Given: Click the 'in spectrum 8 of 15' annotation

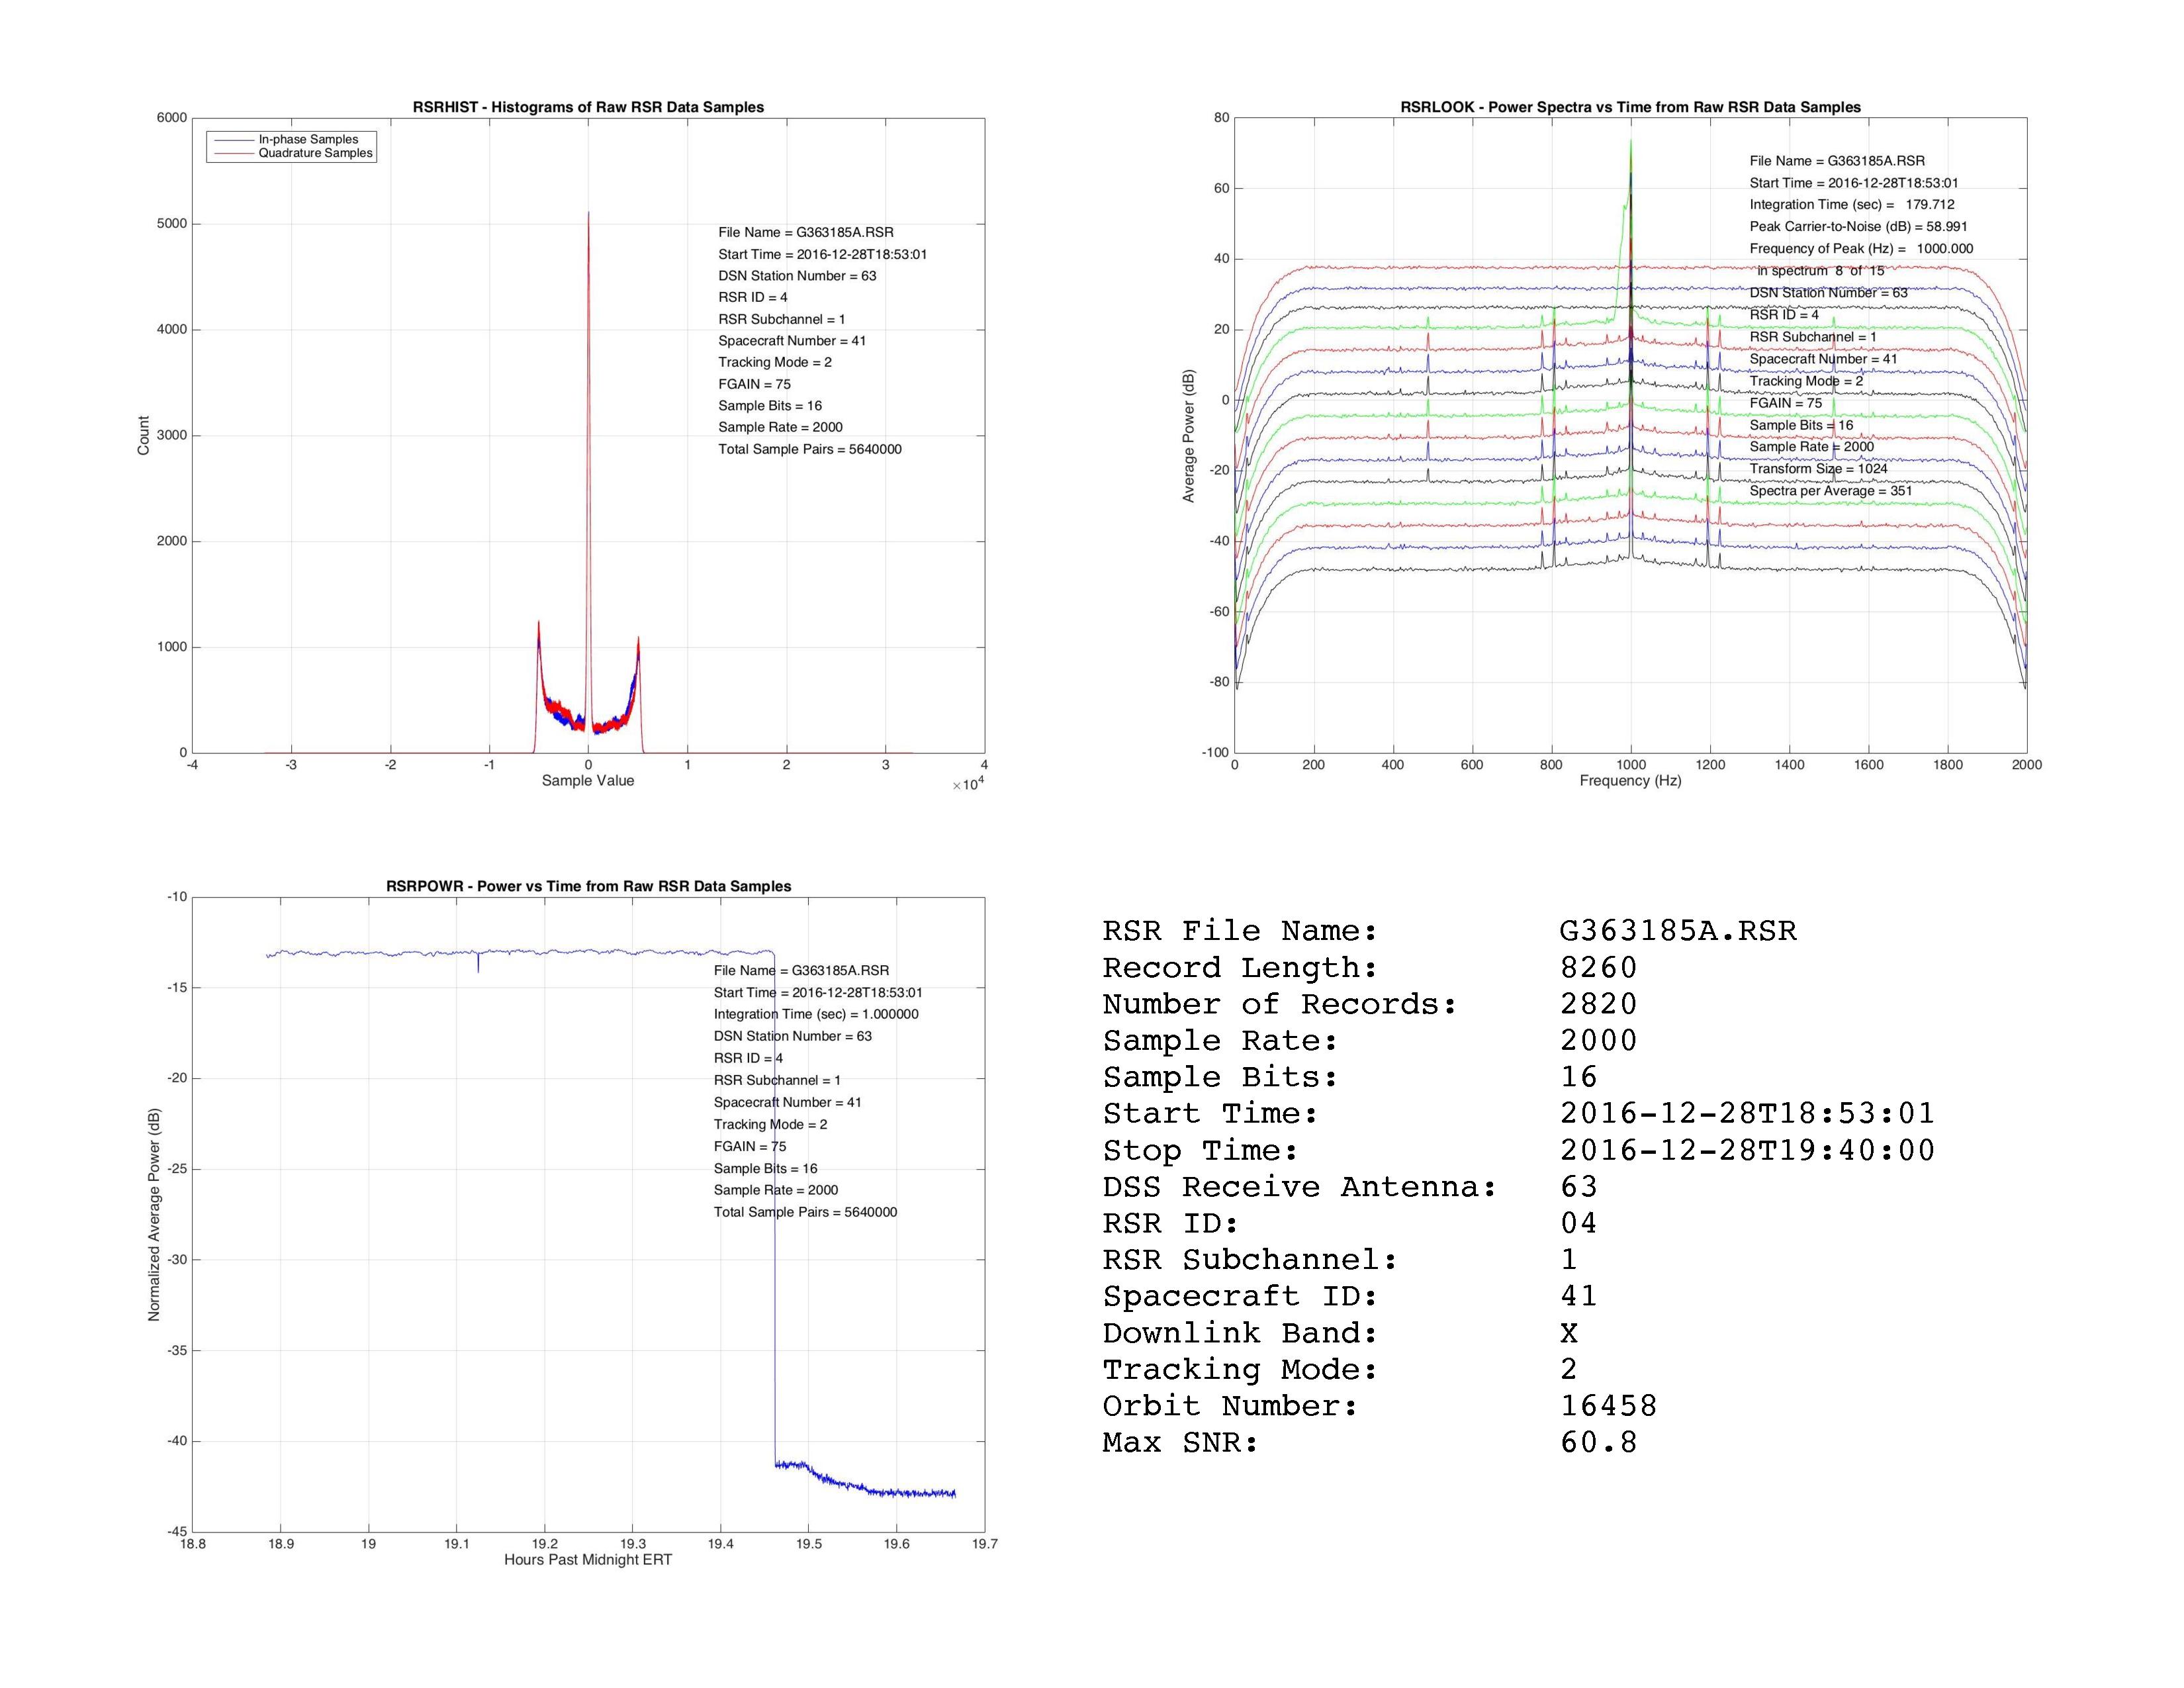Looking at the screenshot, I should click(1821, 270).
